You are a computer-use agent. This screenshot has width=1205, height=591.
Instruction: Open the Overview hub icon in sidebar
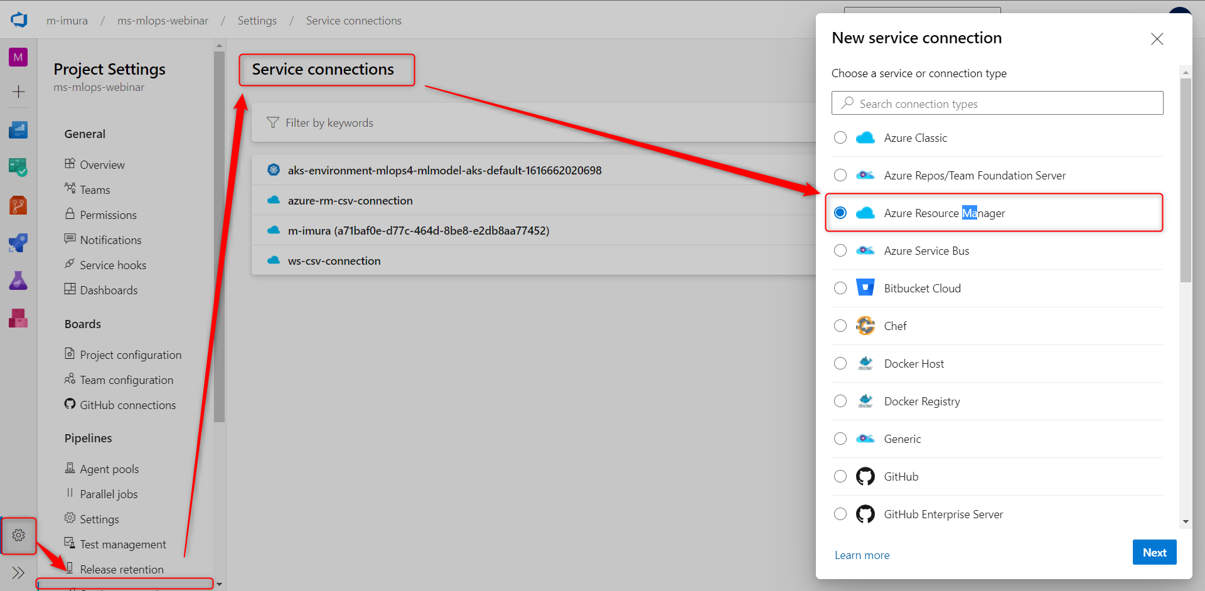coord(18,130)
